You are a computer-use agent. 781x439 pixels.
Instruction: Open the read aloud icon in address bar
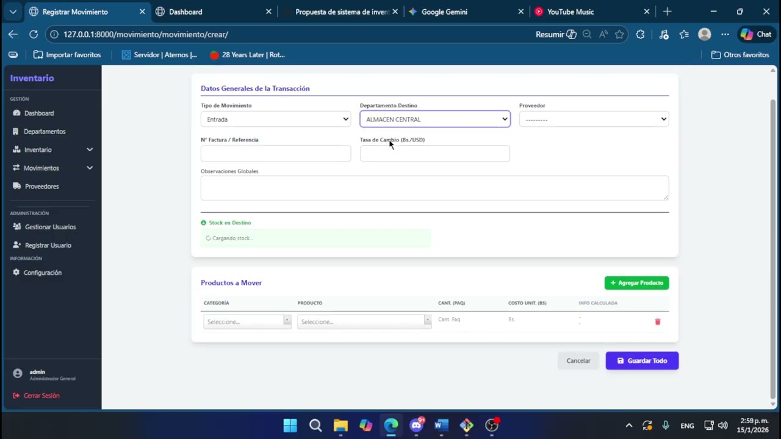(603, 34)
